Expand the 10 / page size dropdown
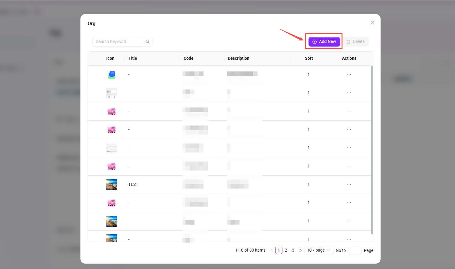Image resolution: width=455 pixels, height=269 pixels. point(319,250)
